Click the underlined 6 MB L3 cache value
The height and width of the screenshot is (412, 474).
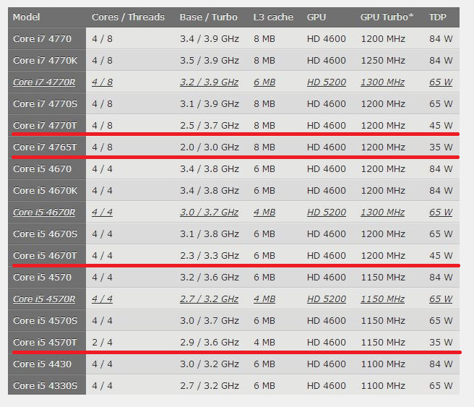click(264, 82)
